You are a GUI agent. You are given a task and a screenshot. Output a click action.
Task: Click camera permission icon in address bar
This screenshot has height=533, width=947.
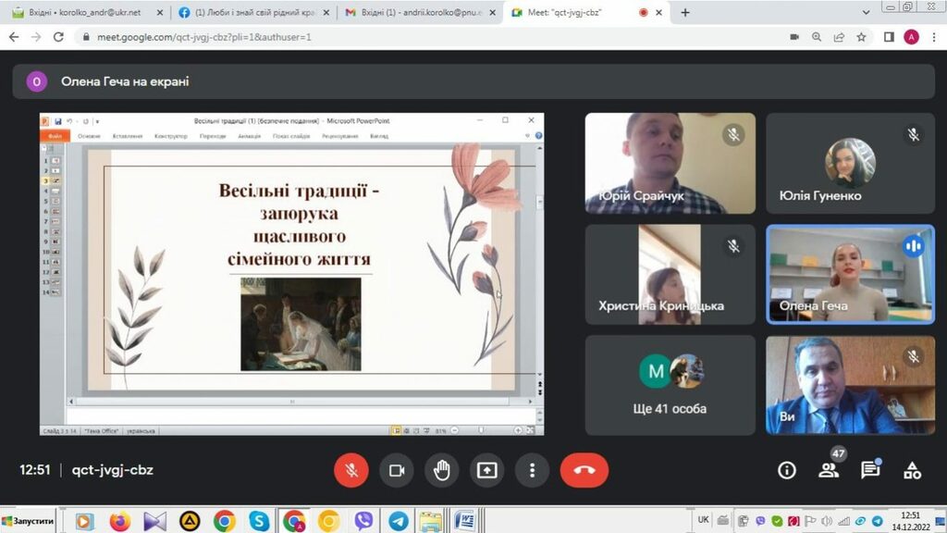794,37
